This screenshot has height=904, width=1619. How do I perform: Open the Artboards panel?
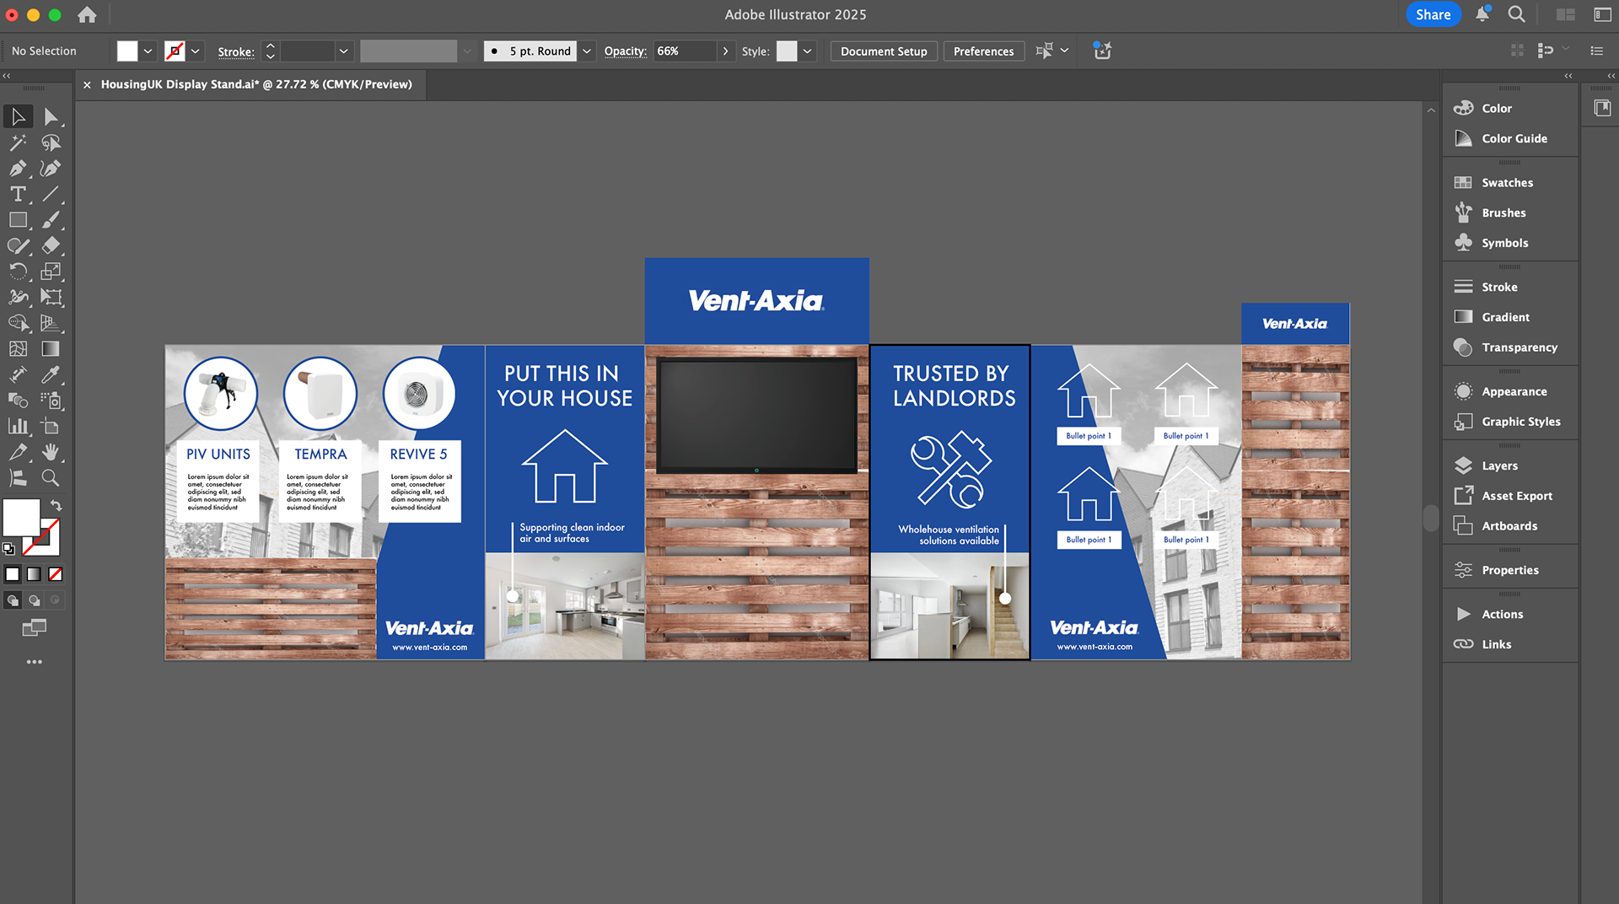1509,526
